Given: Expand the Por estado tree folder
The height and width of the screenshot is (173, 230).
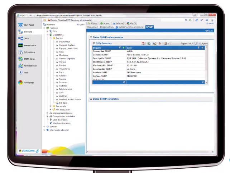Looking at the screenshot, I should click(51, 106).
